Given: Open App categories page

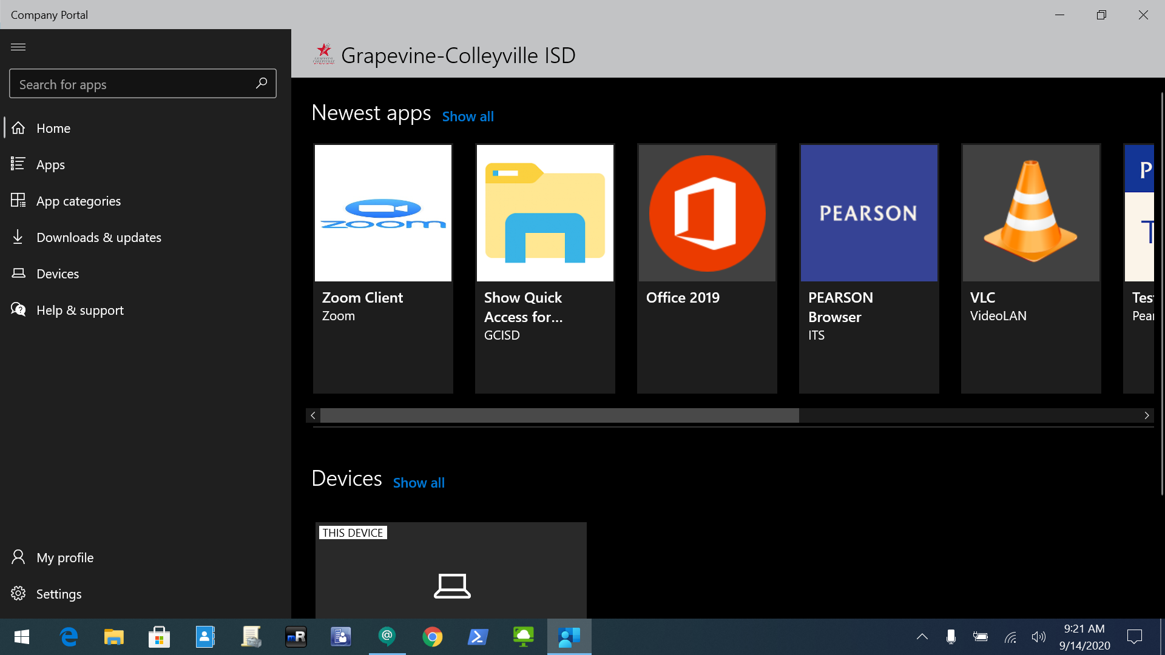Looking at the screenshot, I should click(x=78, y=201).
